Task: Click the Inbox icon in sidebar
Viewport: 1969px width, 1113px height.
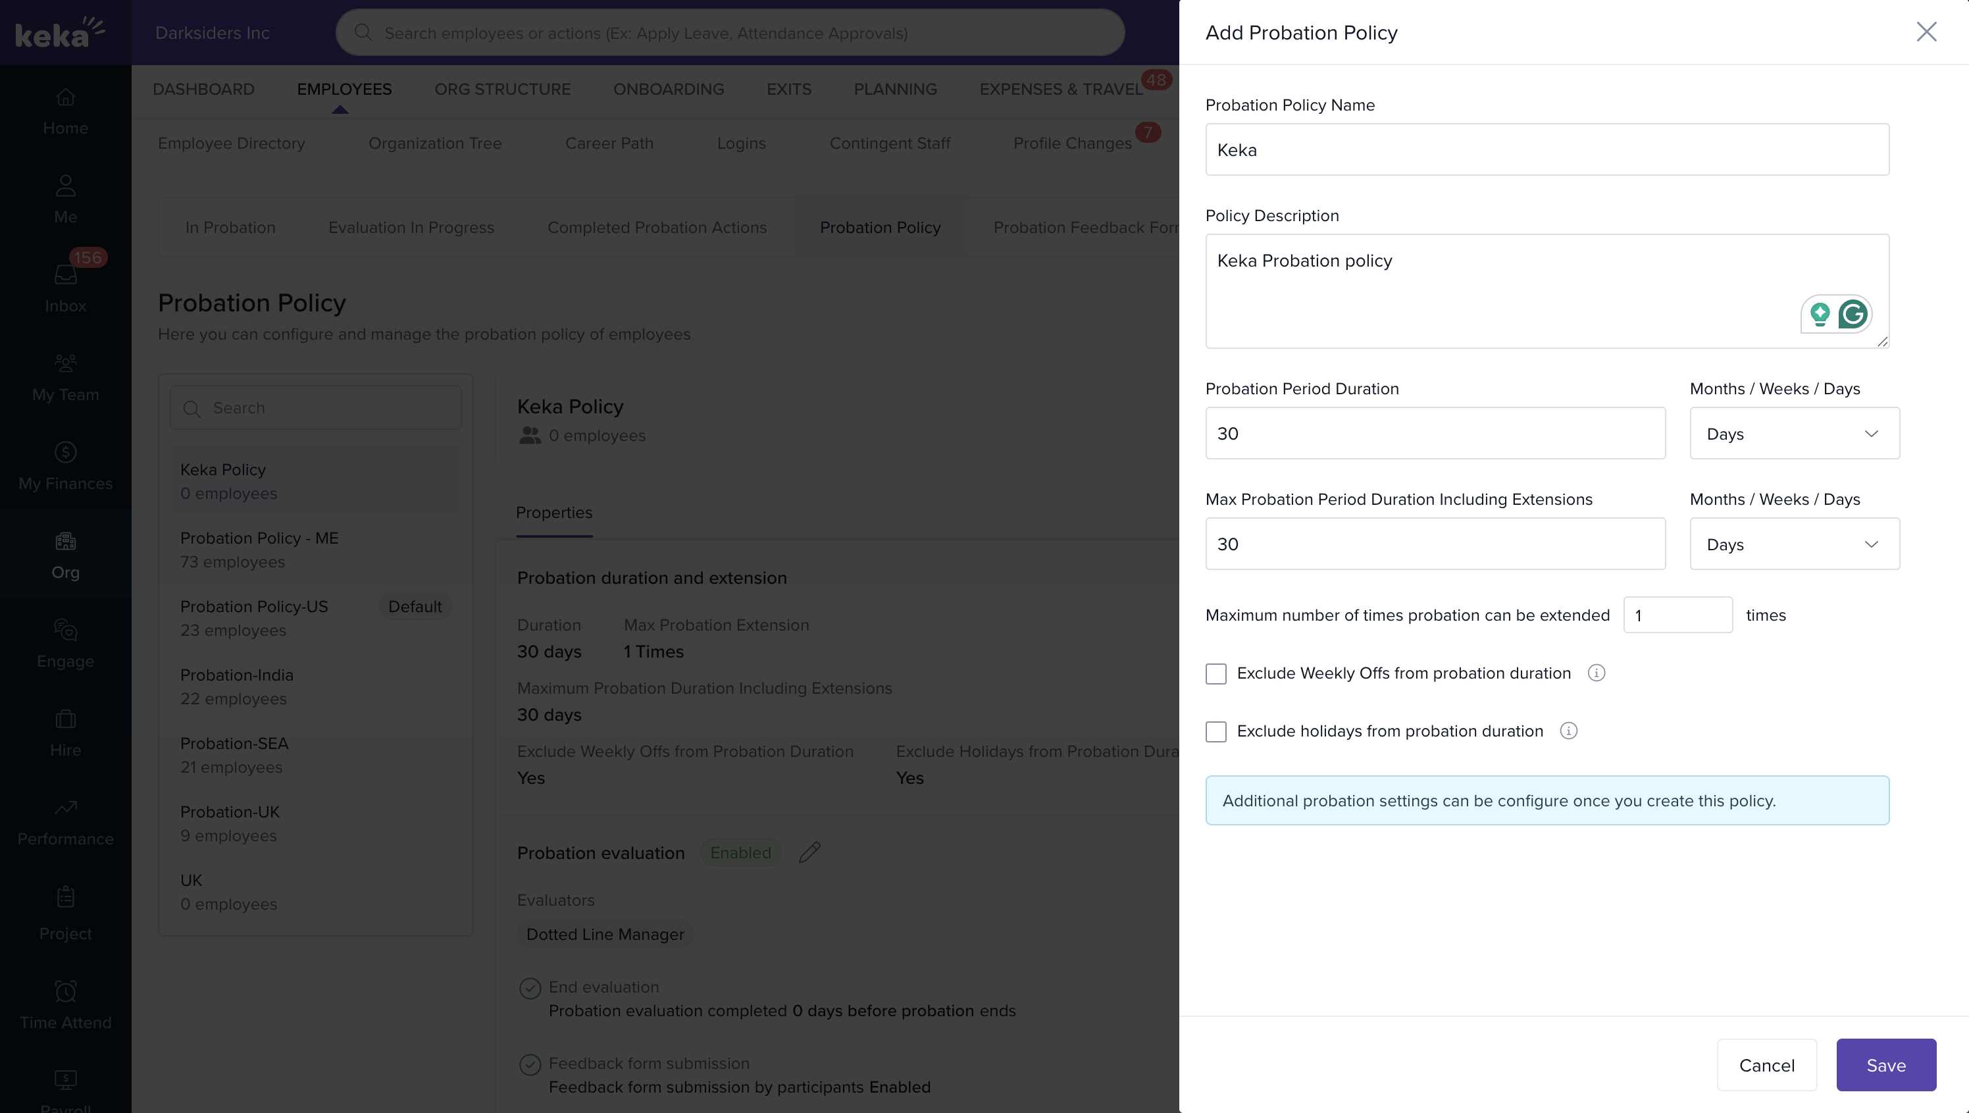Action: tap(66, 274)
